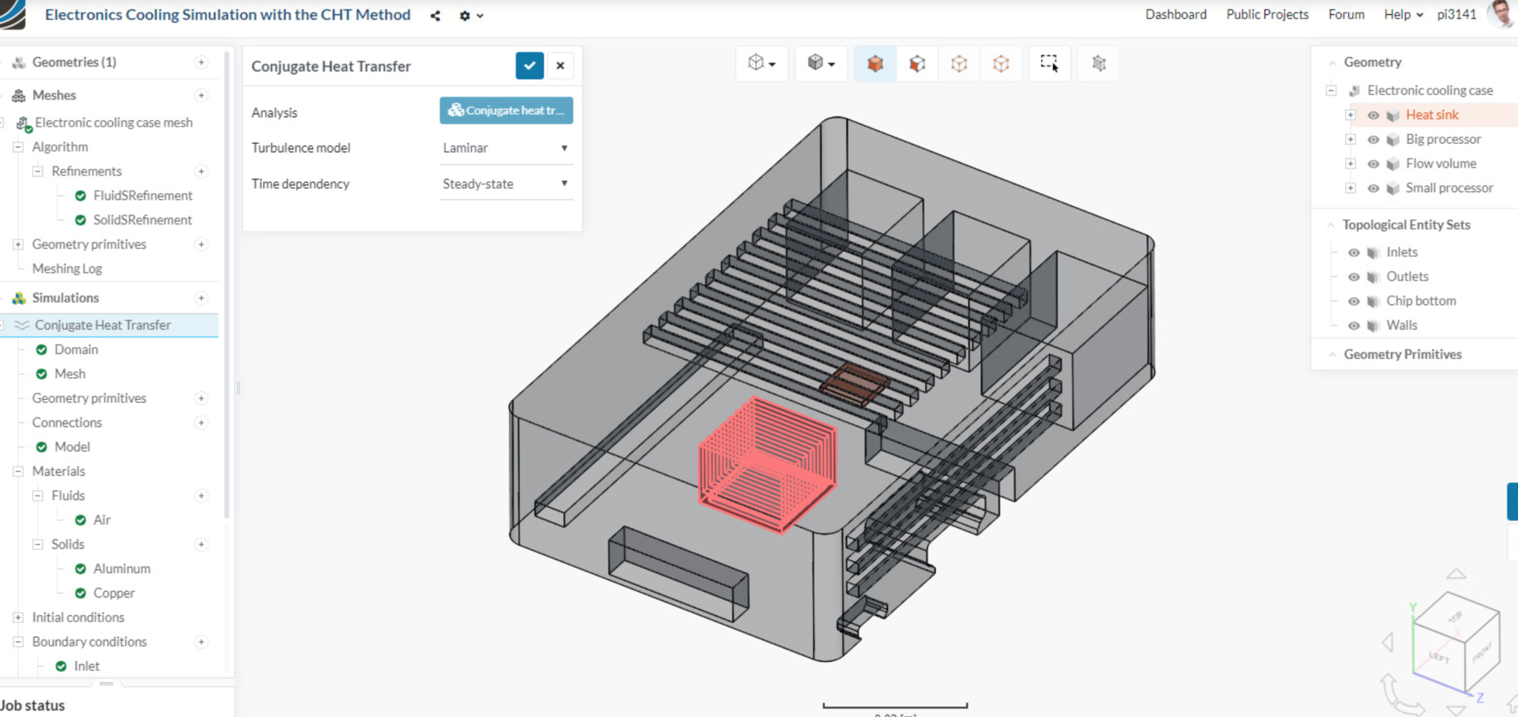Open the Dashboard link
Image resolution: width=1518 pixels, height=717 pixels.
click(1176, 14)
